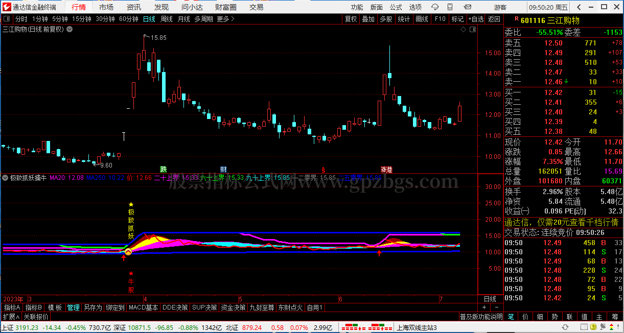This screenshot has width=624, height=333.
Task: Select the 笔 tick-detail tab
Action: tap(511, 317)
